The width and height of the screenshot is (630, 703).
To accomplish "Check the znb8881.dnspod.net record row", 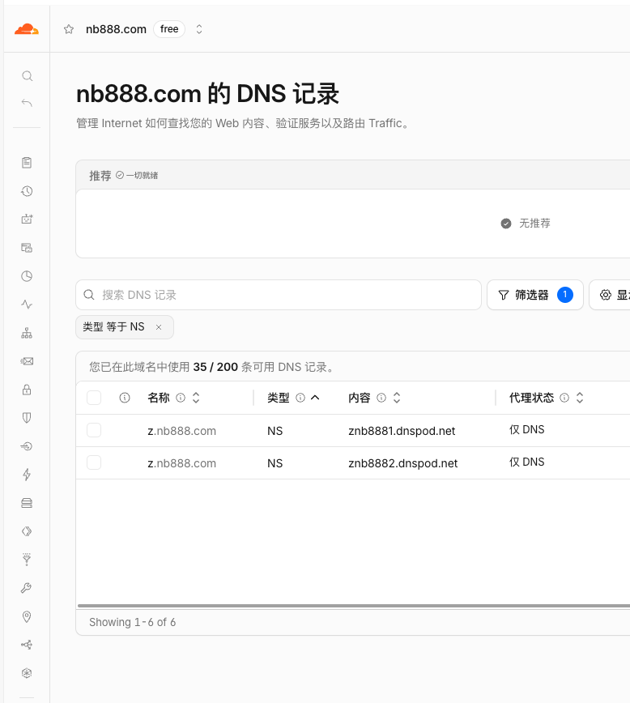I will [x=94, y=430].
